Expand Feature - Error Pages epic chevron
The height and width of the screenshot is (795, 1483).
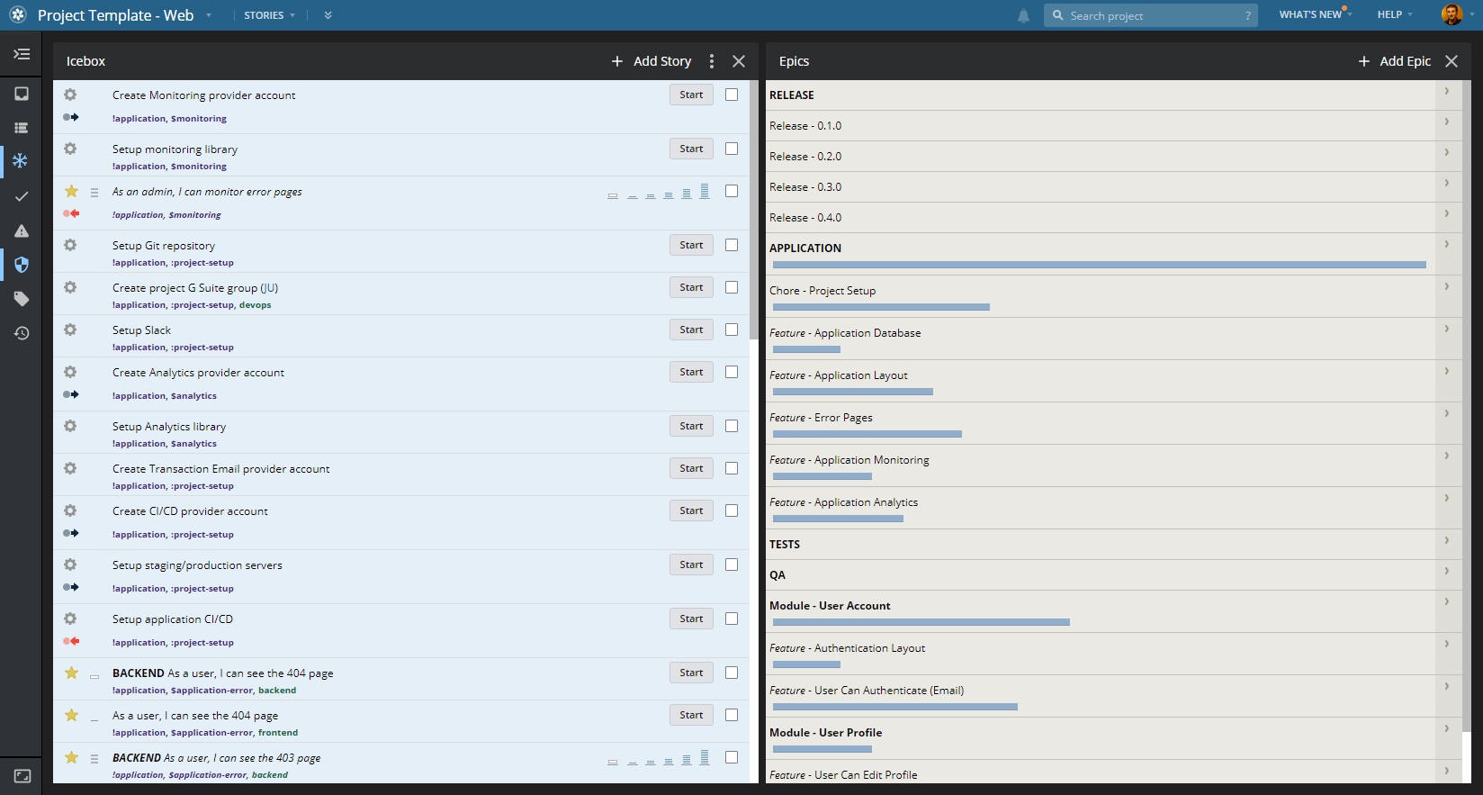click(1446, 414)
